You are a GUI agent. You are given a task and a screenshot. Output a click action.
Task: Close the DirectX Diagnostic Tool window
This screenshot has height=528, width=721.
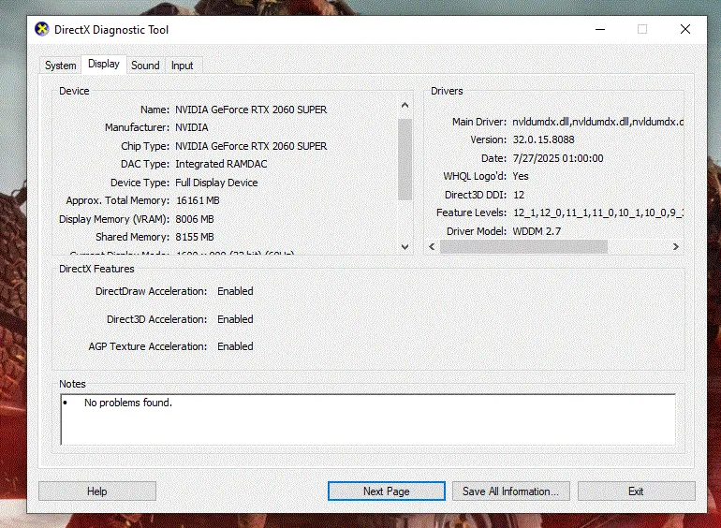click(x=685, y=29)
